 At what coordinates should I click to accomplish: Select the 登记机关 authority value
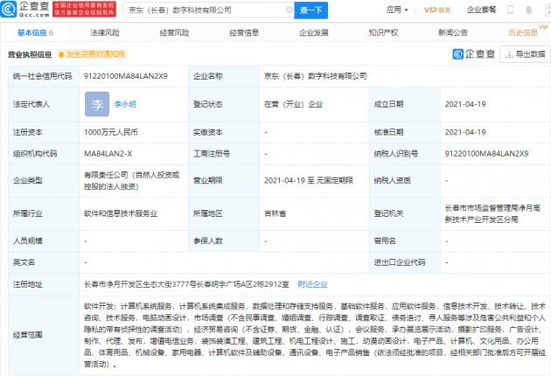[492, 213]
